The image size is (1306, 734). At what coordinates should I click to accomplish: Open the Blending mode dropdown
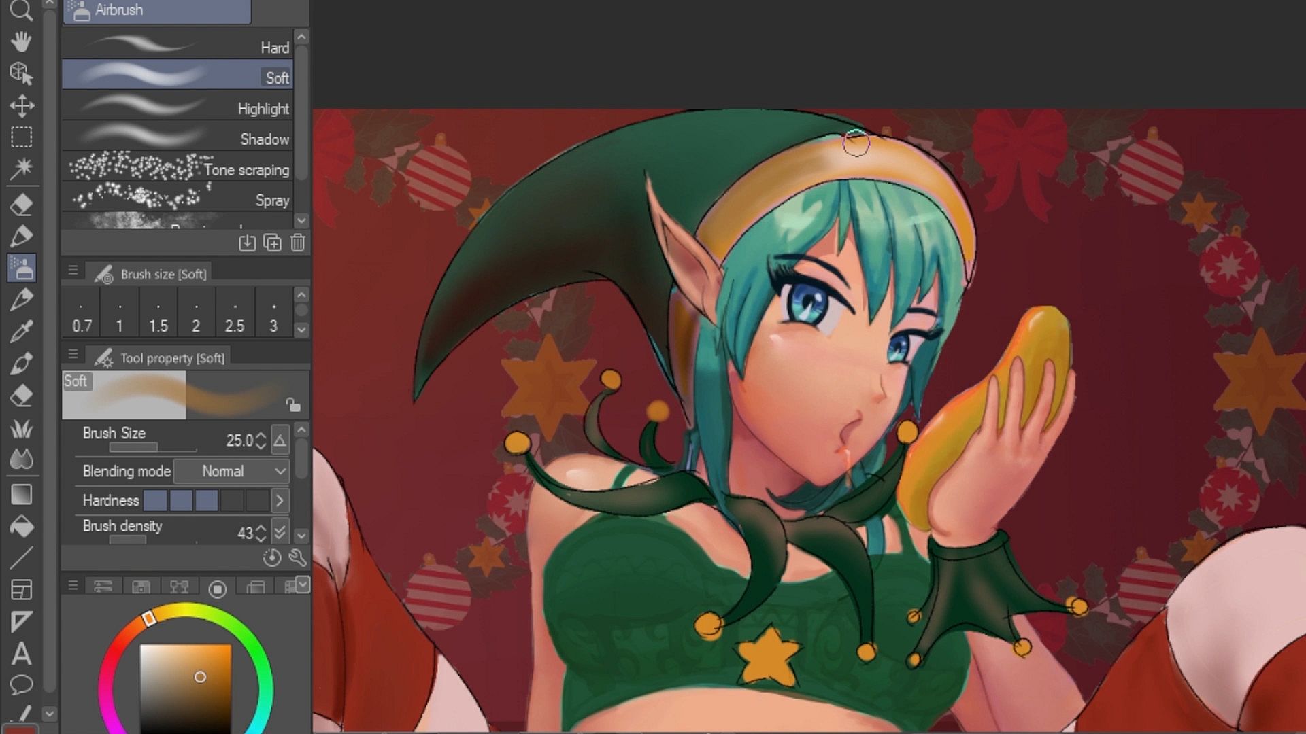(x=232, y=471)
